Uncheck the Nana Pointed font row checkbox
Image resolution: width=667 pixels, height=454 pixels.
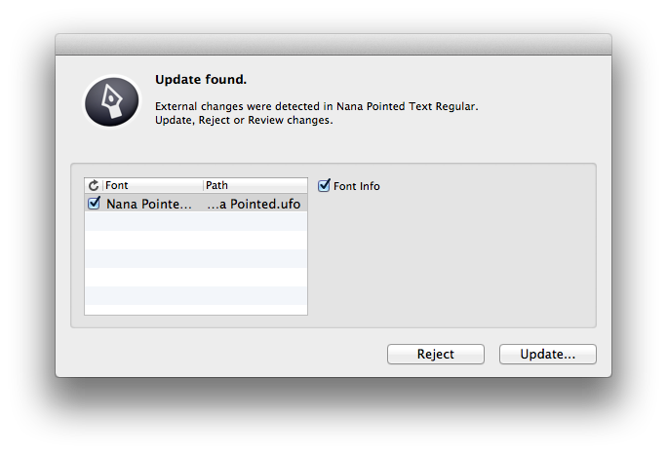[x=94, y=204]
